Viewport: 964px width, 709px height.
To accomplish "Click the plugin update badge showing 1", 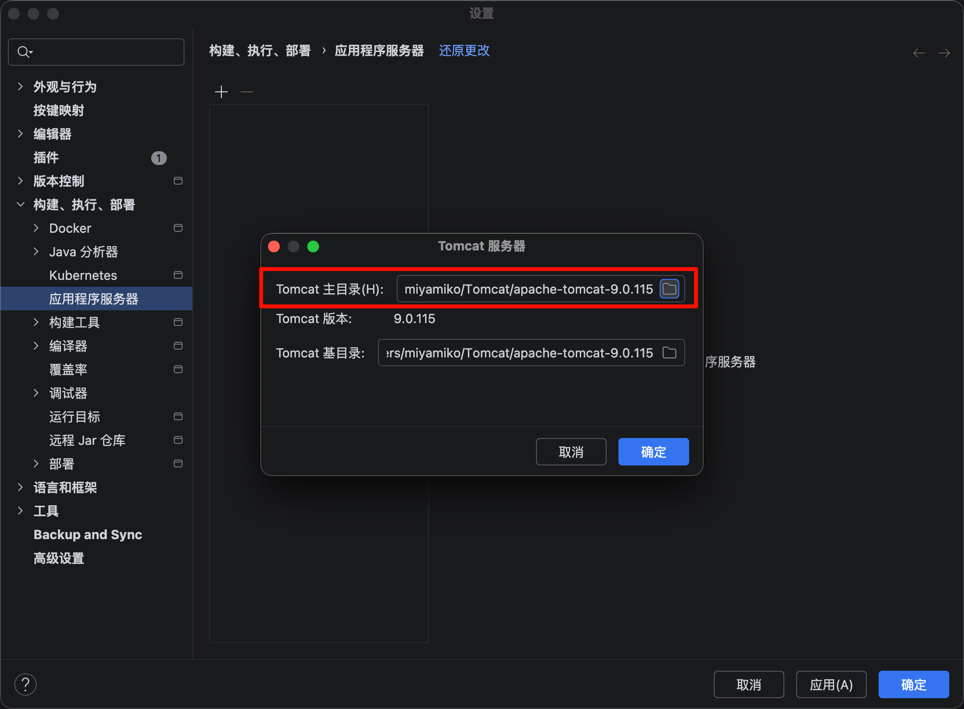I will (159, 158).
